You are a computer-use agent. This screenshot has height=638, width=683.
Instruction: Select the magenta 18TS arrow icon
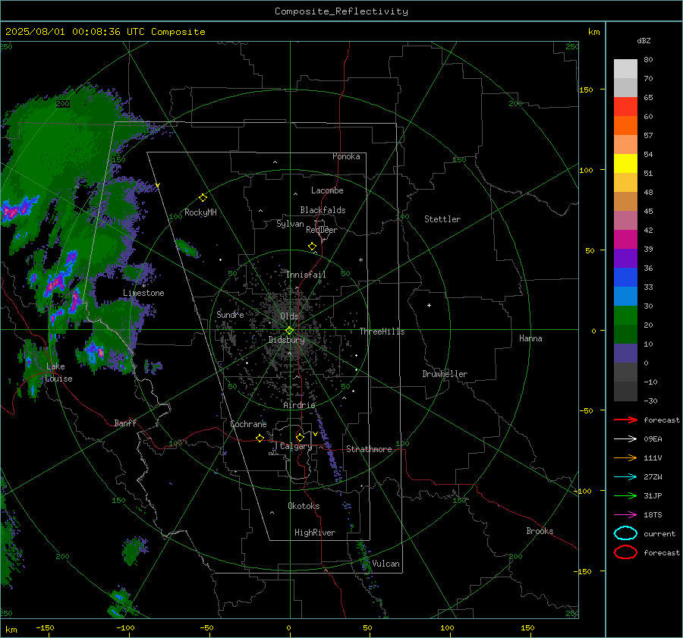coord(625,515)
